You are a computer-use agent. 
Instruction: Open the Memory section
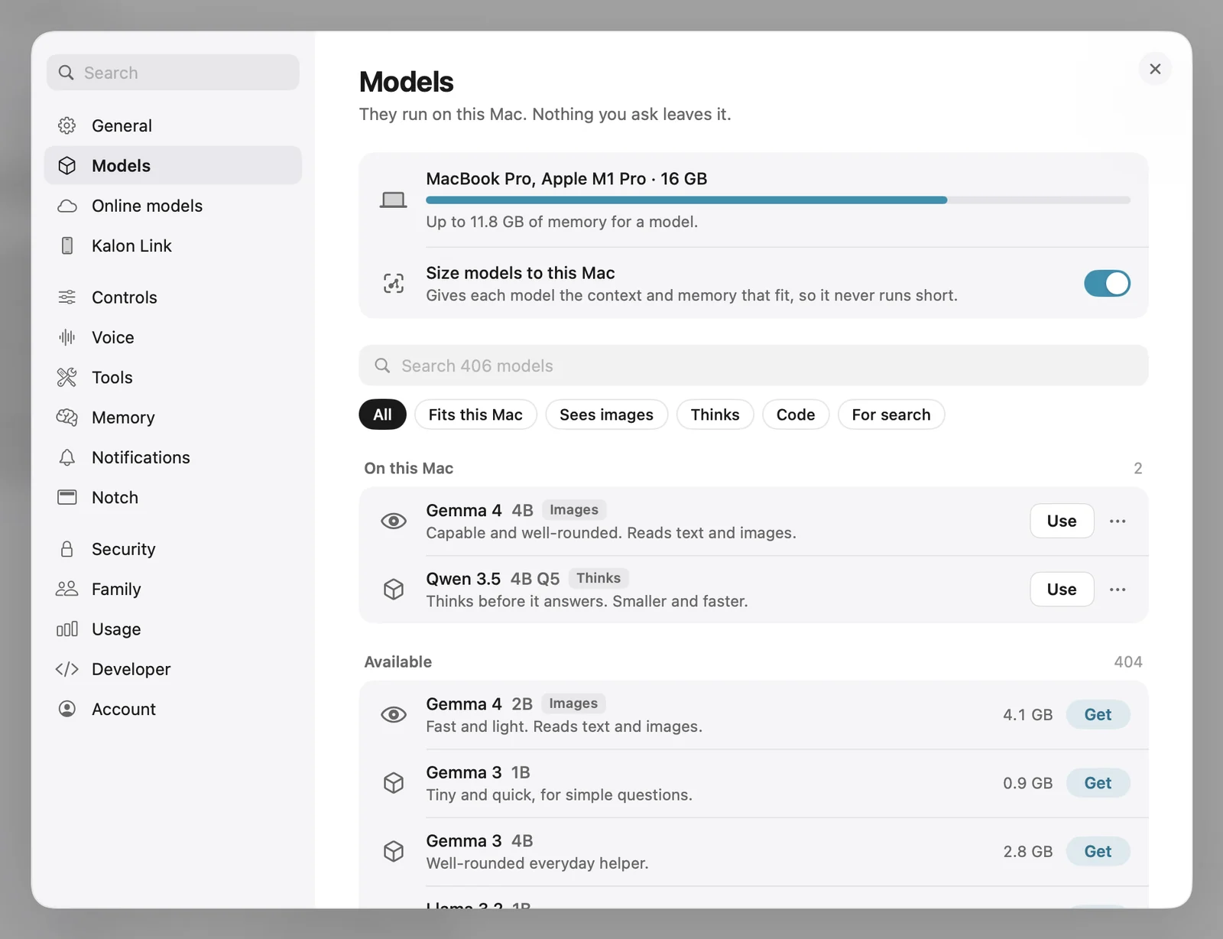[173, 417]
